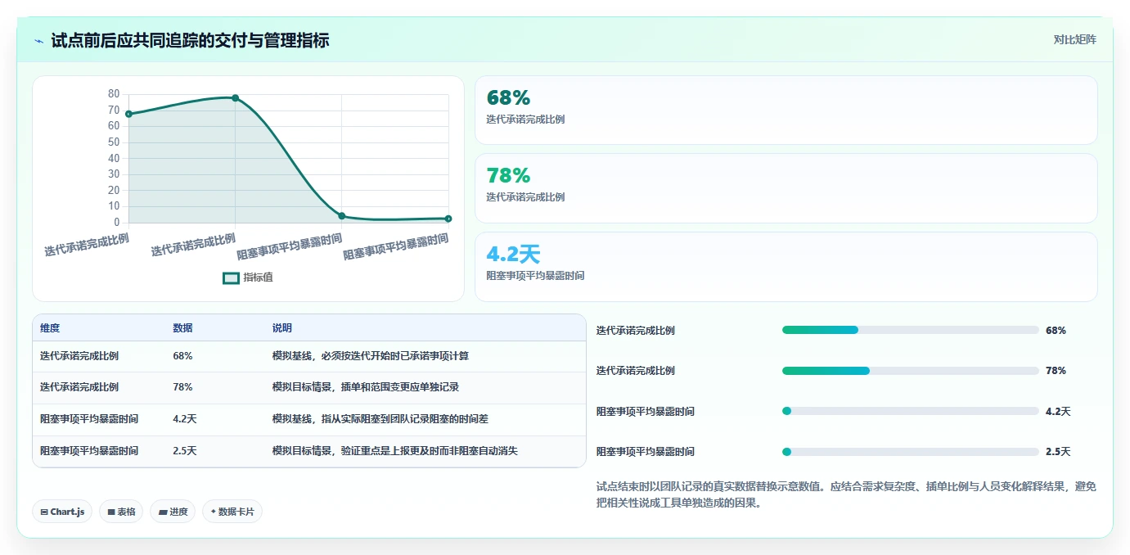Image resolution: width=1130 pixels, height=555 pixels.
Task: Click the 数据卡片 tag chip
Action: click(232, 512)
